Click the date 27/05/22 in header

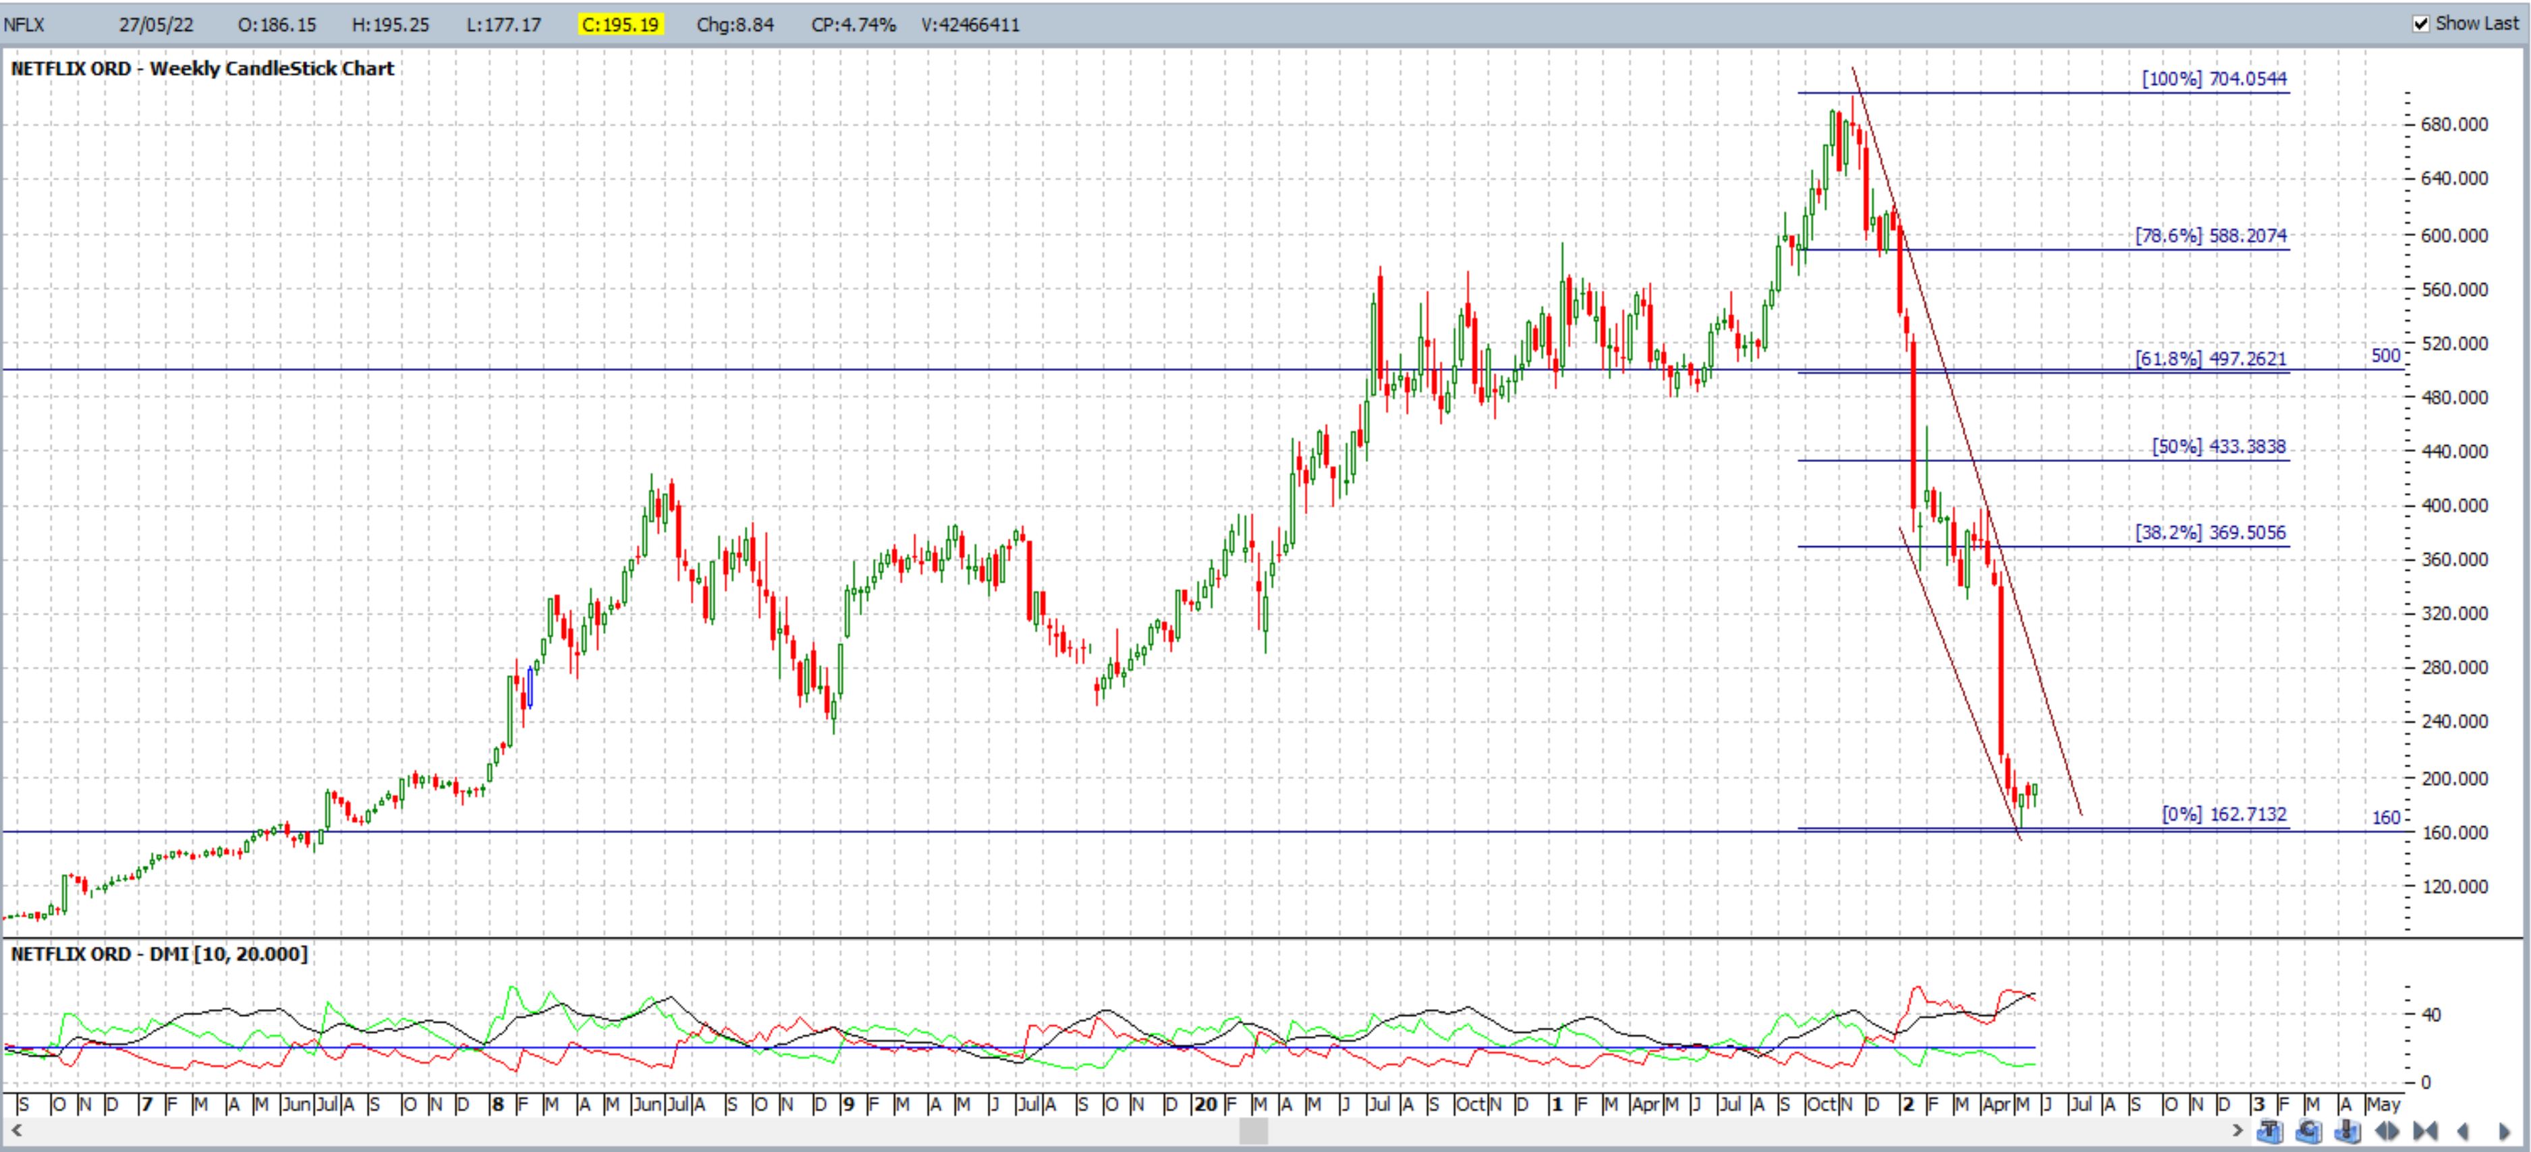[x=157, y=24]
